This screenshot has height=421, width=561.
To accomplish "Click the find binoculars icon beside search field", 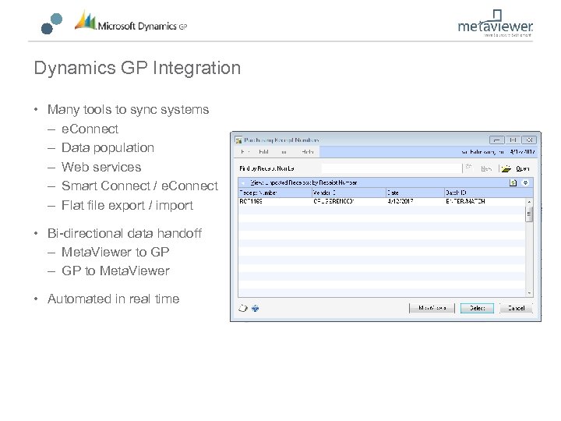I will pyautogui.click(x=468, y=167).
